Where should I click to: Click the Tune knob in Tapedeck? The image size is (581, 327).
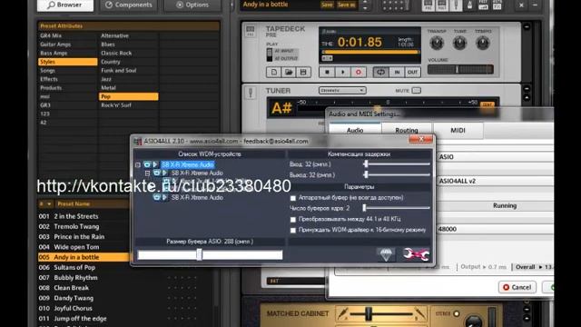click(x=459, y=43)
